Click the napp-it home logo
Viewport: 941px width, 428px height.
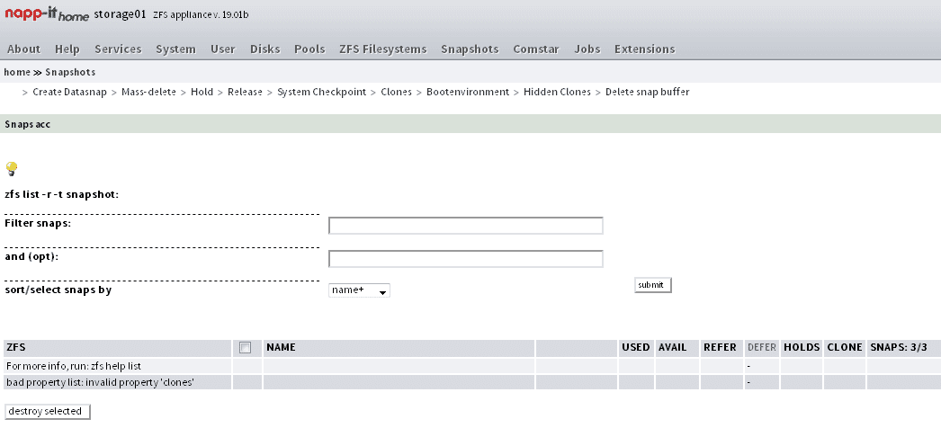point(47,14)
